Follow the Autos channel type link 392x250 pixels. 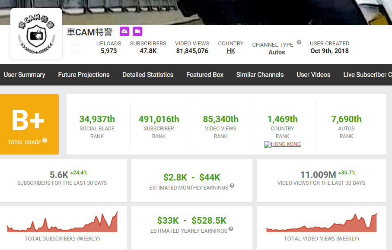[x=277, y=52]
